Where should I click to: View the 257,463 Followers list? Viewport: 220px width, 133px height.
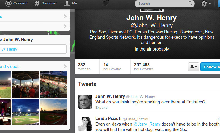(x=143, y=66)
